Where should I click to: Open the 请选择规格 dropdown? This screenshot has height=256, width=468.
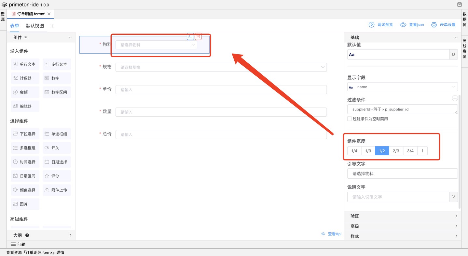click(x=221, y=67)
